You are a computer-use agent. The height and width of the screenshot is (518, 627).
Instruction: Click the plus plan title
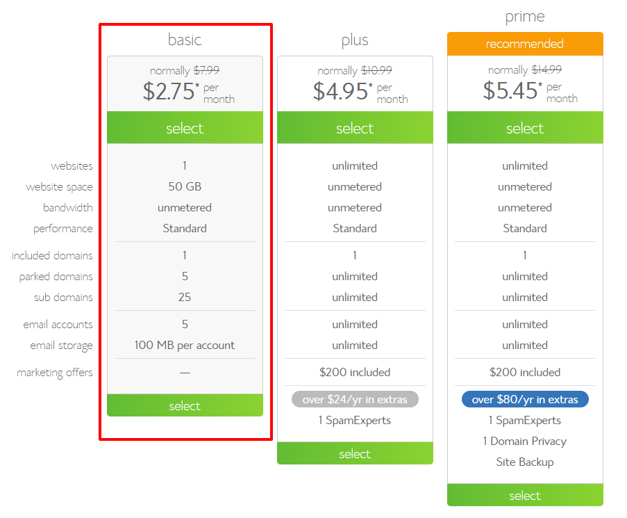(355, 40)
